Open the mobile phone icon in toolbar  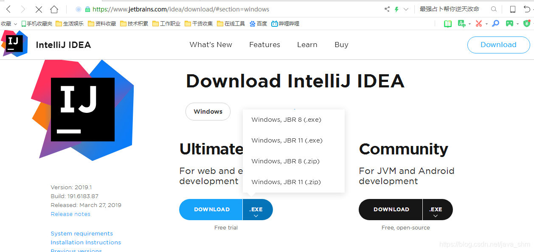point(513,9)
